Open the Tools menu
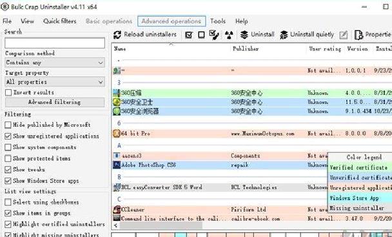The height and width of the screenshot is (237, 392). pyautogui.click(x=218, y=21)
